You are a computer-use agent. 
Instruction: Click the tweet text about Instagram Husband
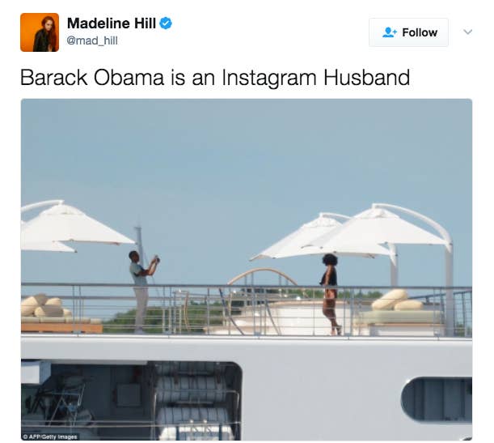click(x=215, y=77)
